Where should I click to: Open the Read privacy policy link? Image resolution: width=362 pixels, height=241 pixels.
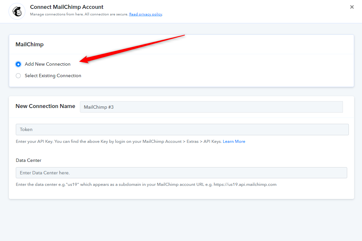click(x=145, y=14)
